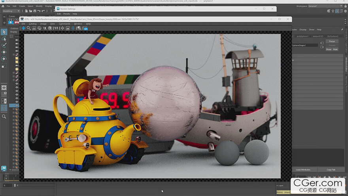Toggle Attribute Editor sidebar icon at top right

click(337, 11)
